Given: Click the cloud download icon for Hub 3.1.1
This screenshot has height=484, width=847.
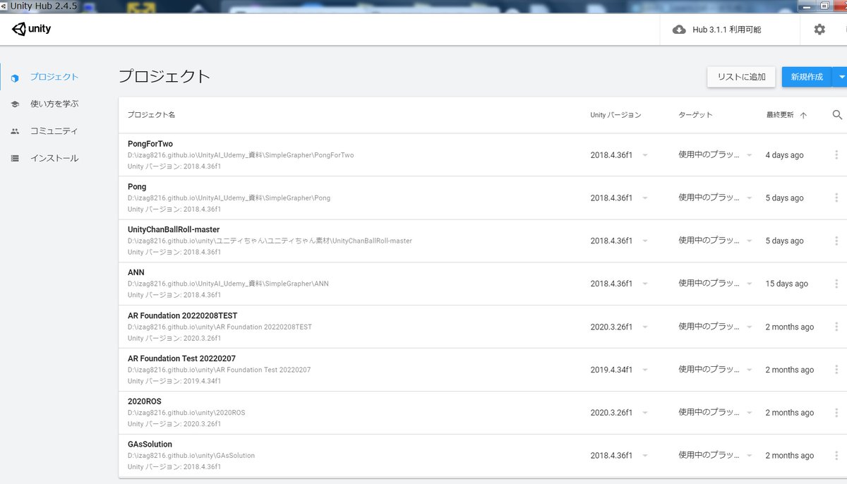Looking at the screenshot, I should [x=679, y=30].
